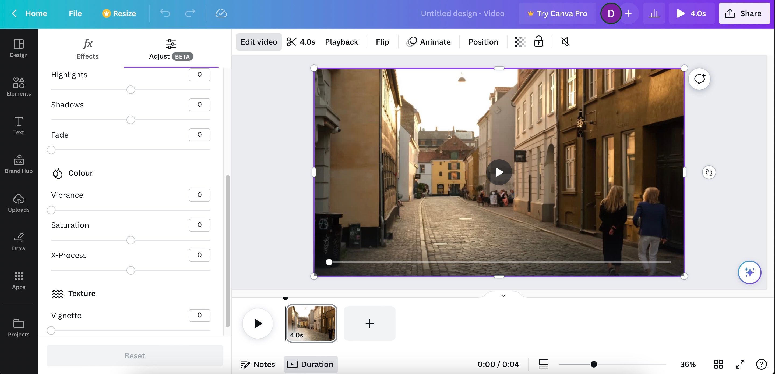Click the video thumbnail in timeline
This screenshot has width=775, height=374.
310,323
